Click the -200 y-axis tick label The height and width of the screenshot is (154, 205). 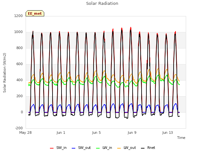pos(19,128)
